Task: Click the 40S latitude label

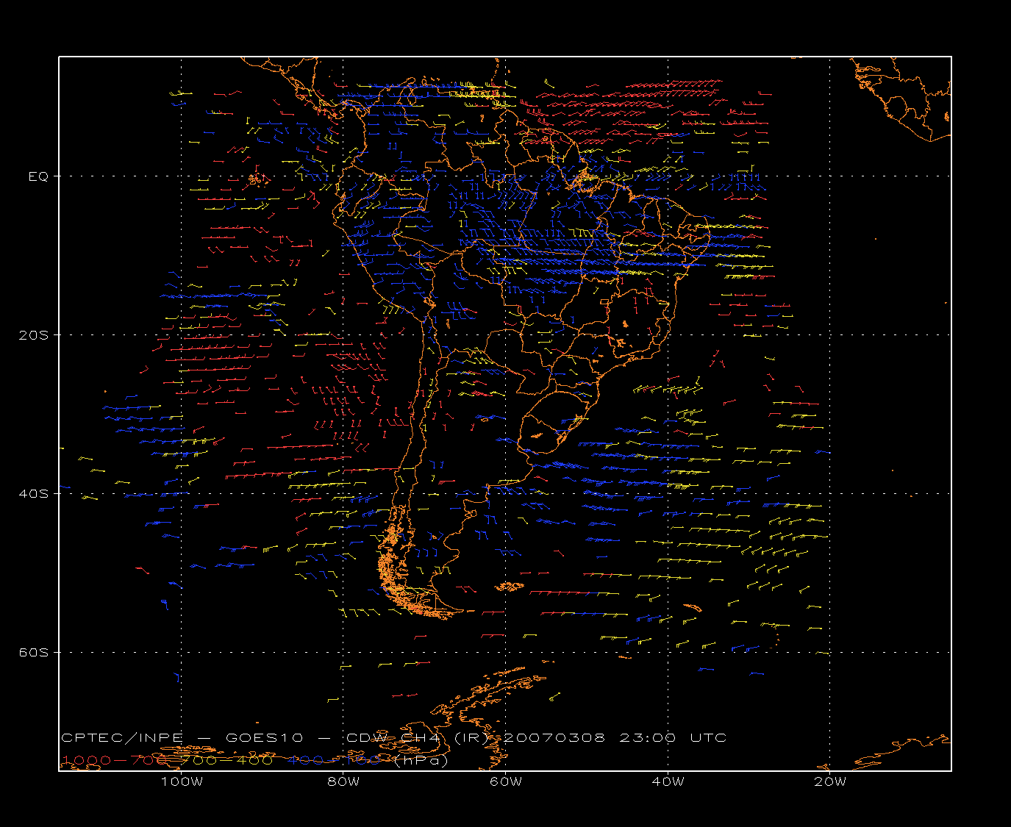Action: pos(33,494)
